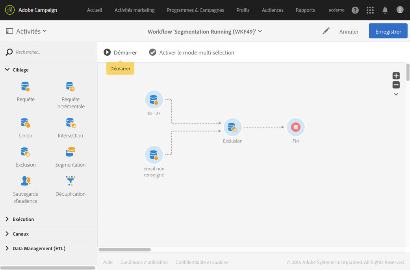Open Confidentialité et cookies link
Screen dimensions: 410x270
coord(202,262)
